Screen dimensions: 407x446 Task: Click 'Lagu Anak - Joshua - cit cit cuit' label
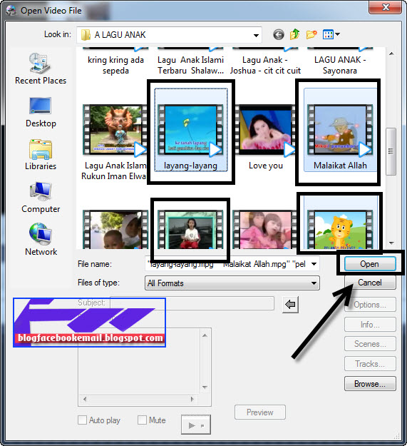click(x=265, y=65)
